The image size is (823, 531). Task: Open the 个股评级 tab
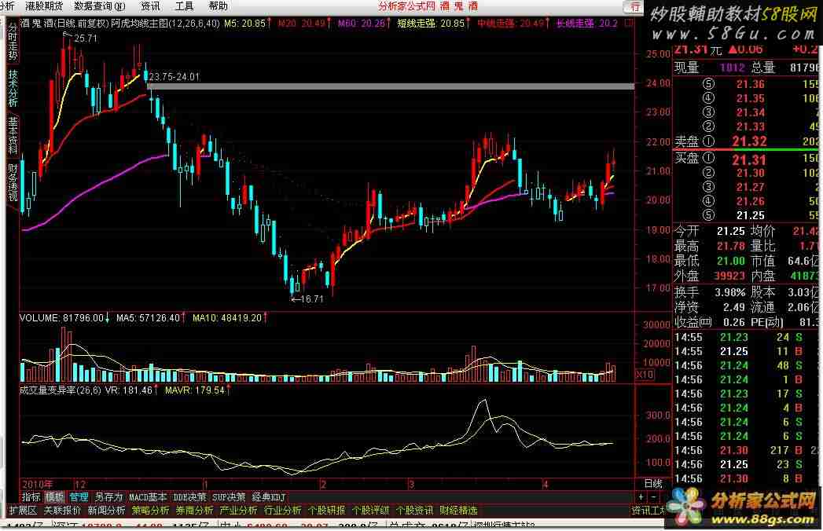pyautogui.click(x=370, y=510)
